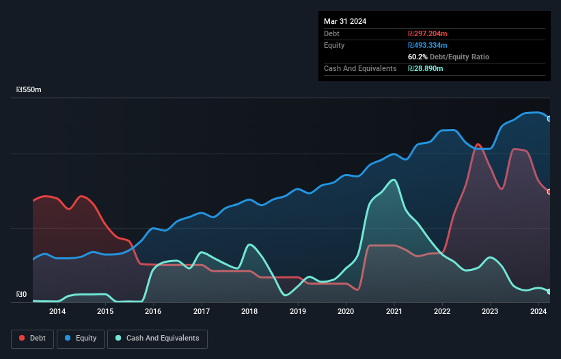This screenshot has height=359, width=561.
Task: Select the 2022 x-axis label
Action: coord(442,311)
